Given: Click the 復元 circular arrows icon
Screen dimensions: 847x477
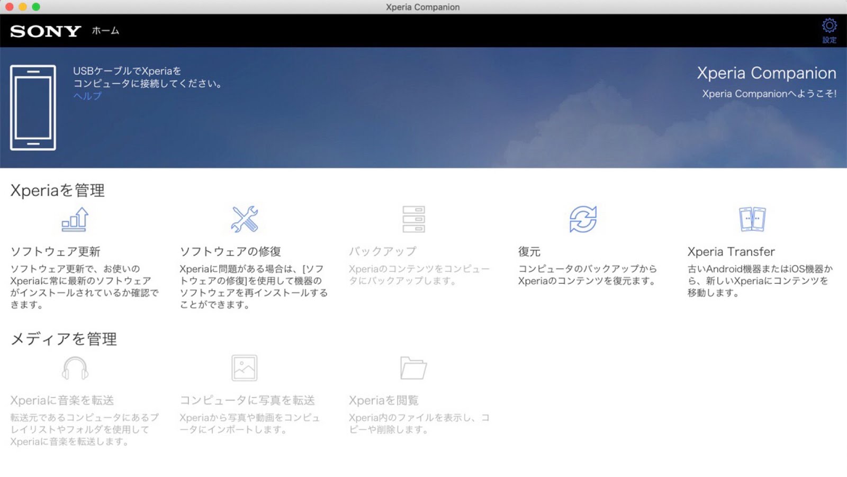Looking at the screenshot, I should (583, 219).
